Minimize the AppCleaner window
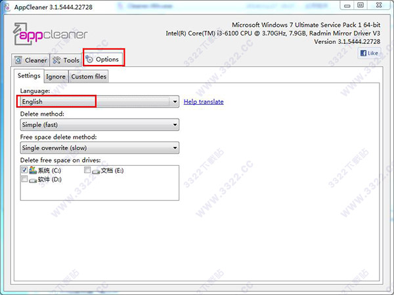 click(x=347, y=5)
